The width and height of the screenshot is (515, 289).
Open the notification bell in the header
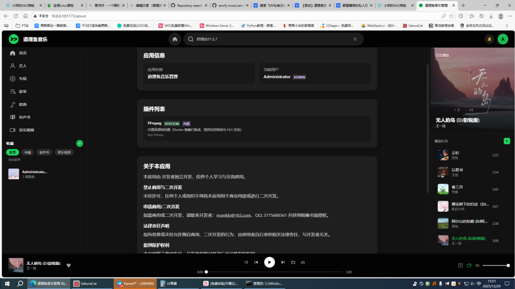pyautogui.click(x=489, y=39)
